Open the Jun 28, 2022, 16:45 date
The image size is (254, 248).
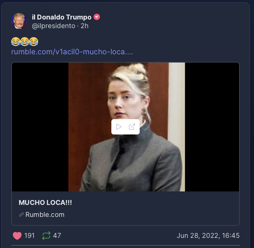[x=208, y=236]
